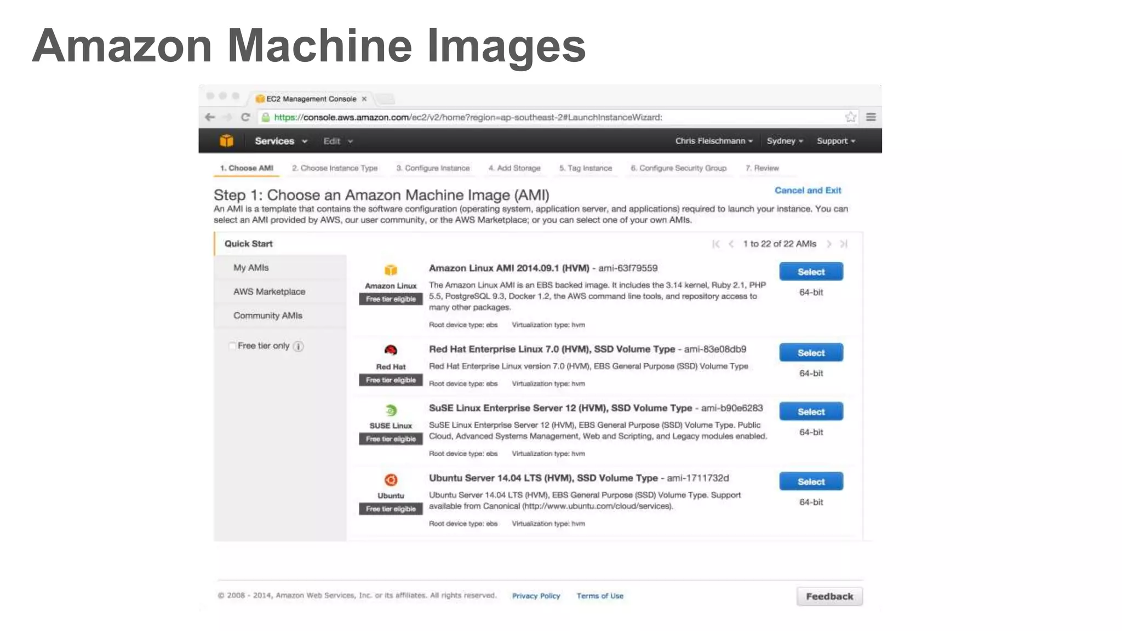Open the Privacy Policy link
This screenshot has height=631, width=1122.
coord(536,596)
